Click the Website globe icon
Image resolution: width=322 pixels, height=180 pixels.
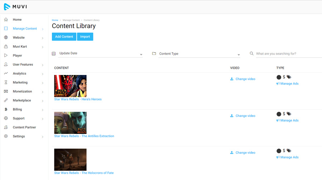coord(6,37)
